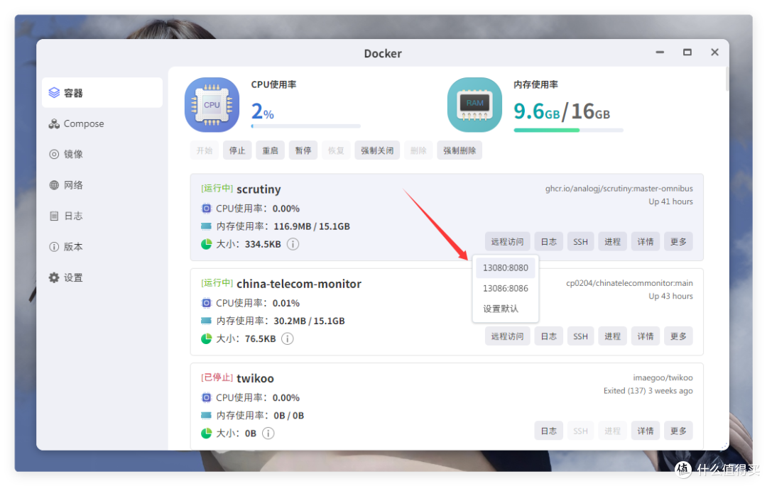Click memory icon in scrutiny row
The image size is (767, 486).
(x=207, y=226)
